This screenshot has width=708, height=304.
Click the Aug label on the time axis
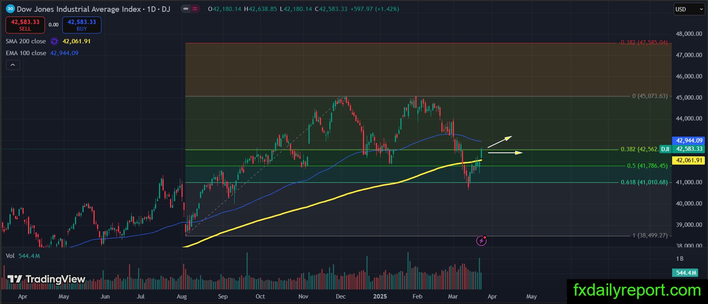pyautogui.click(x=182, y=297)
